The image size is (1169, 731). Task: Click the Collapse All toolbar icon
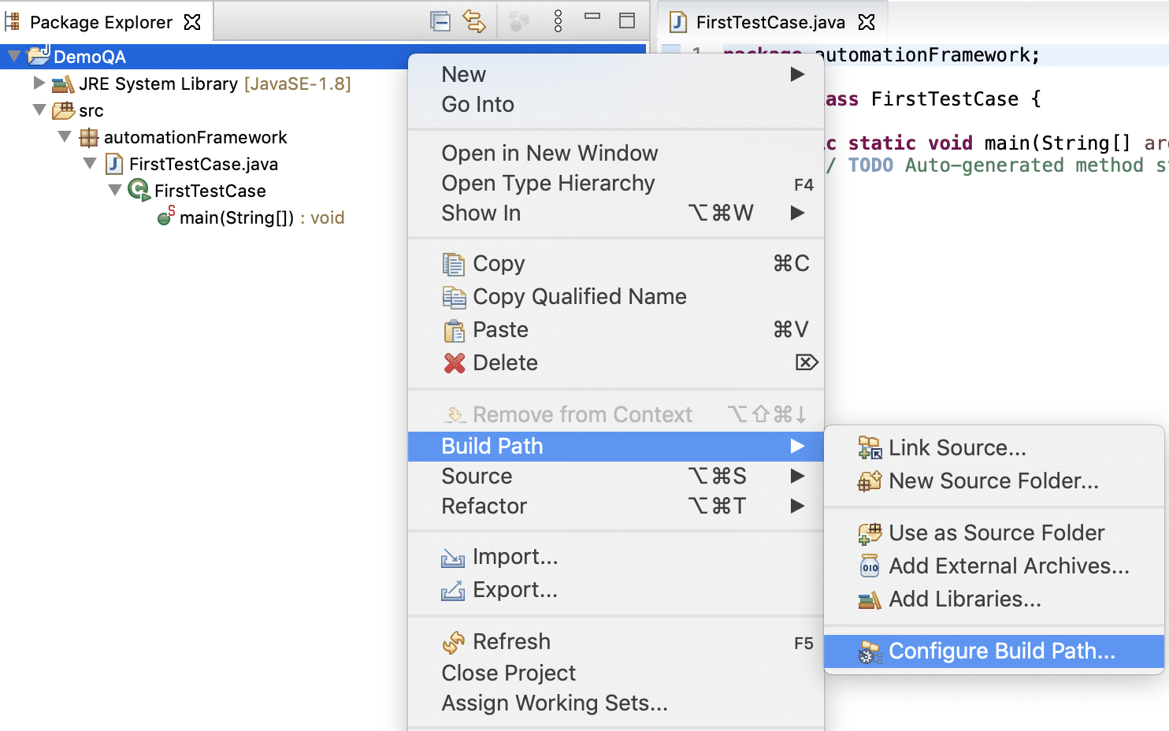point(440,21)
